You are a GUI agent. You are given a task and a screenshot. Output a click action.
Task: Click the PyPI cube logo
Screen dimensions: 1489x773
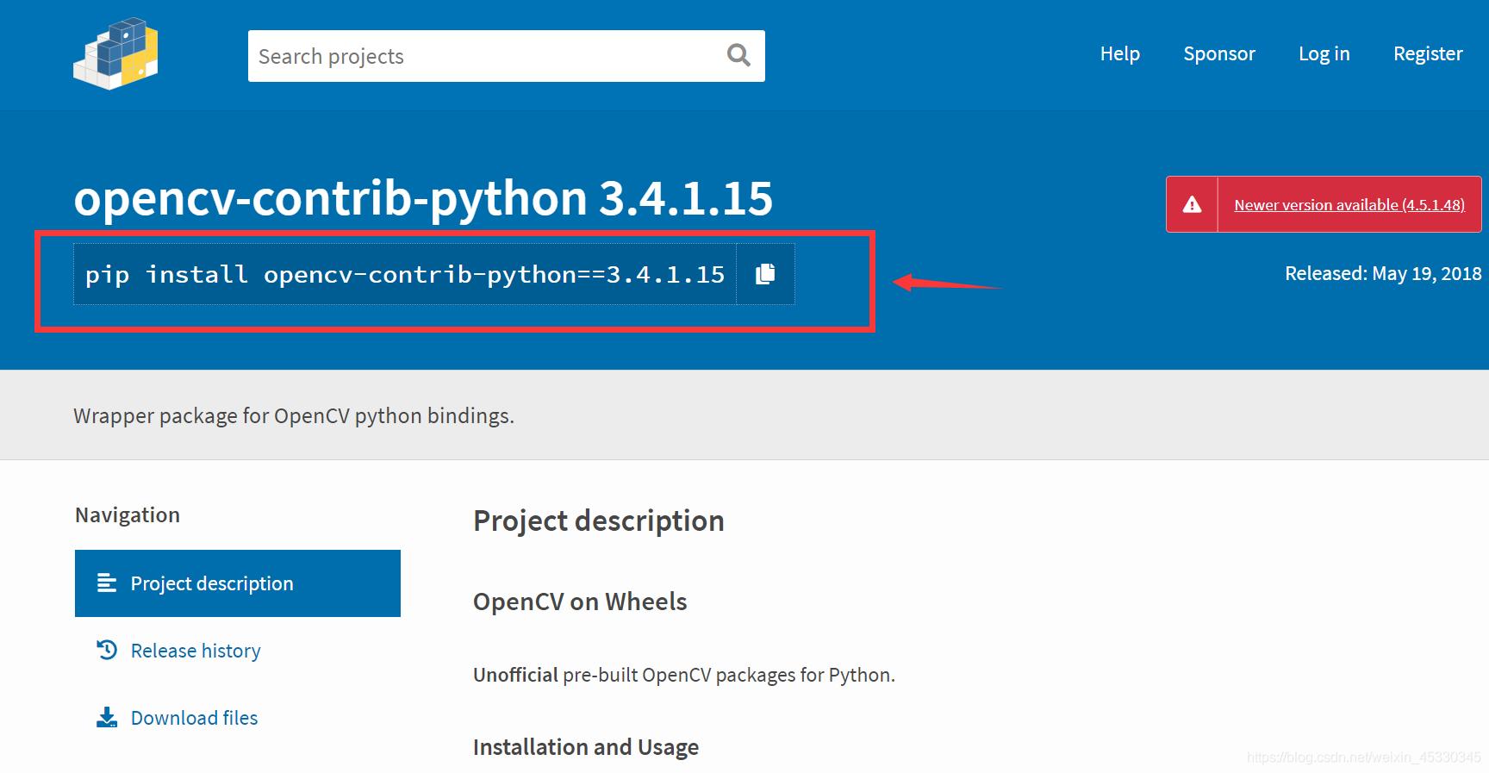coord(115,53)
